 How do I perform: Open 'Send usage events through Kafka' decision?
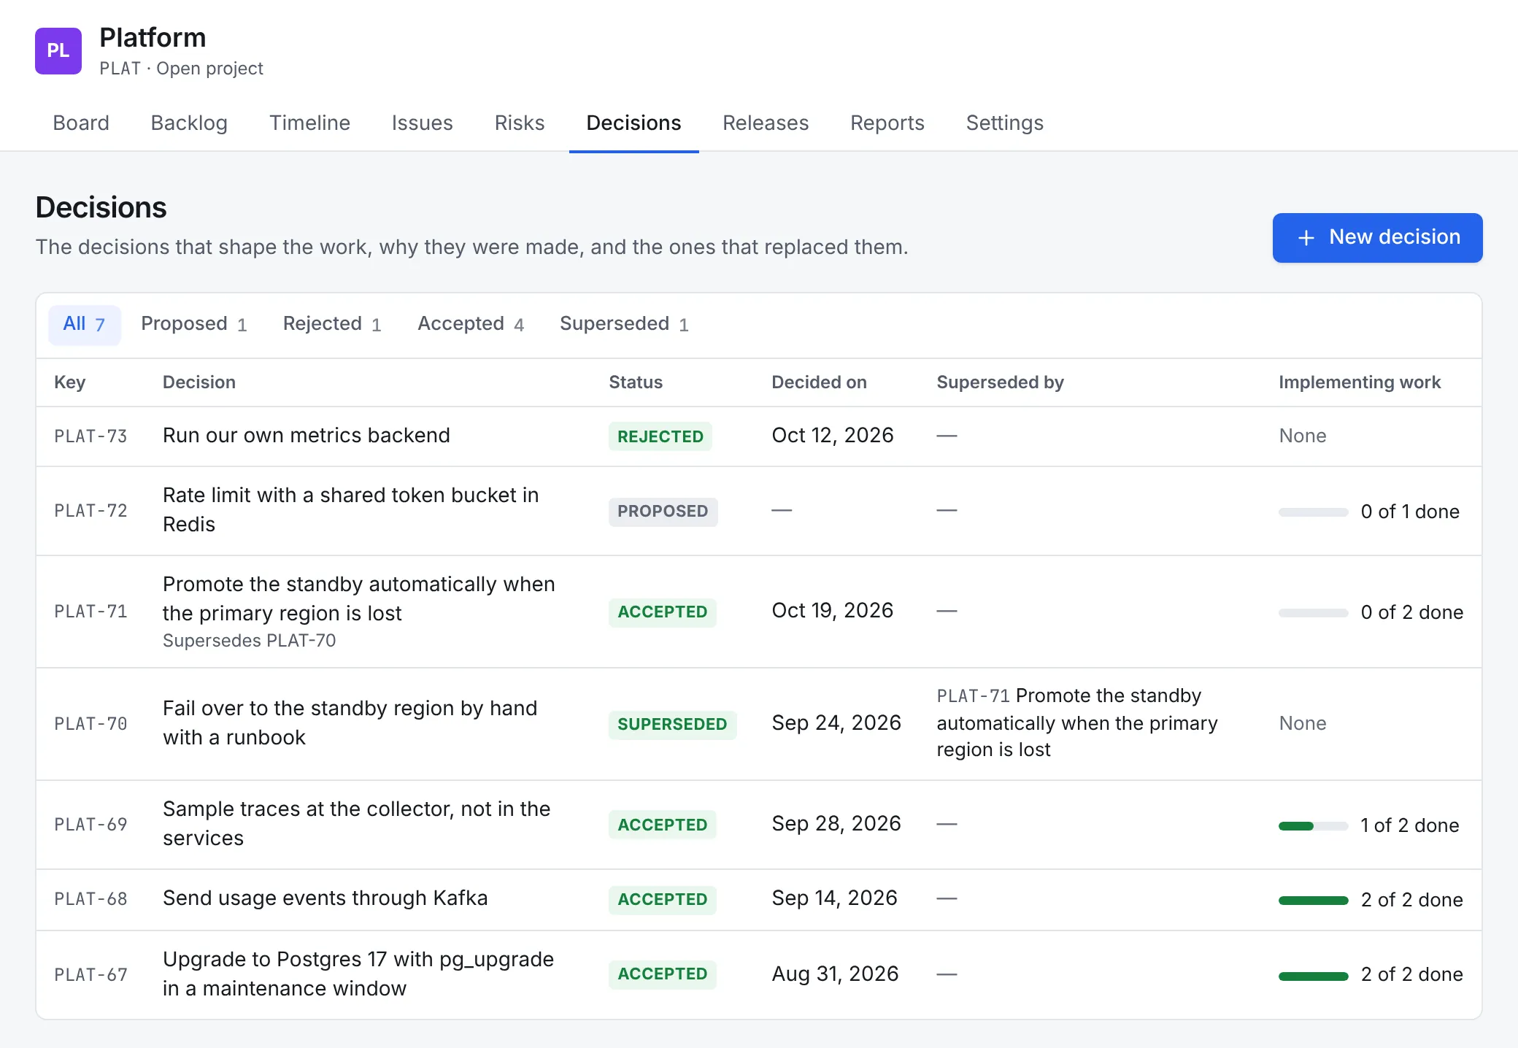(325, 898)
